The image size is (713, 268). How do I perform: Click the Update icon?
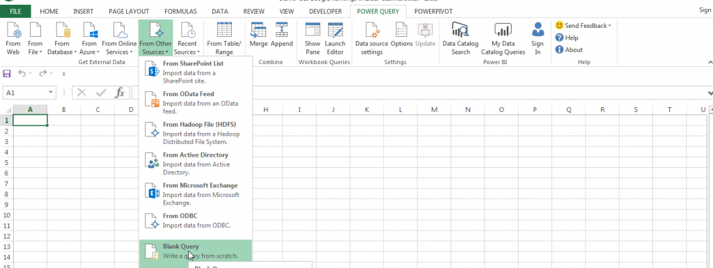click(425, 35)
